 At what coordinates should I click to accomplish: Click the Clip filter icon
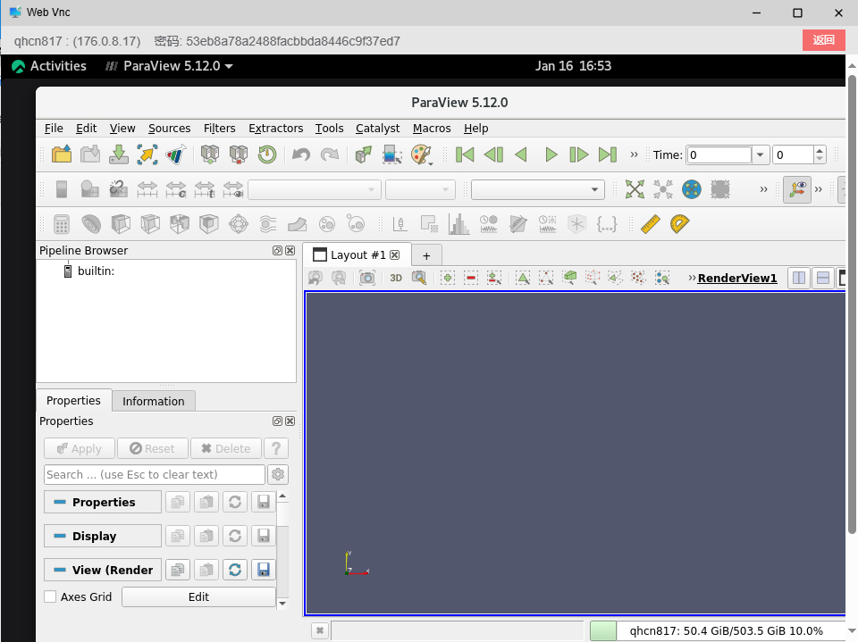click(x=121, y=224)
